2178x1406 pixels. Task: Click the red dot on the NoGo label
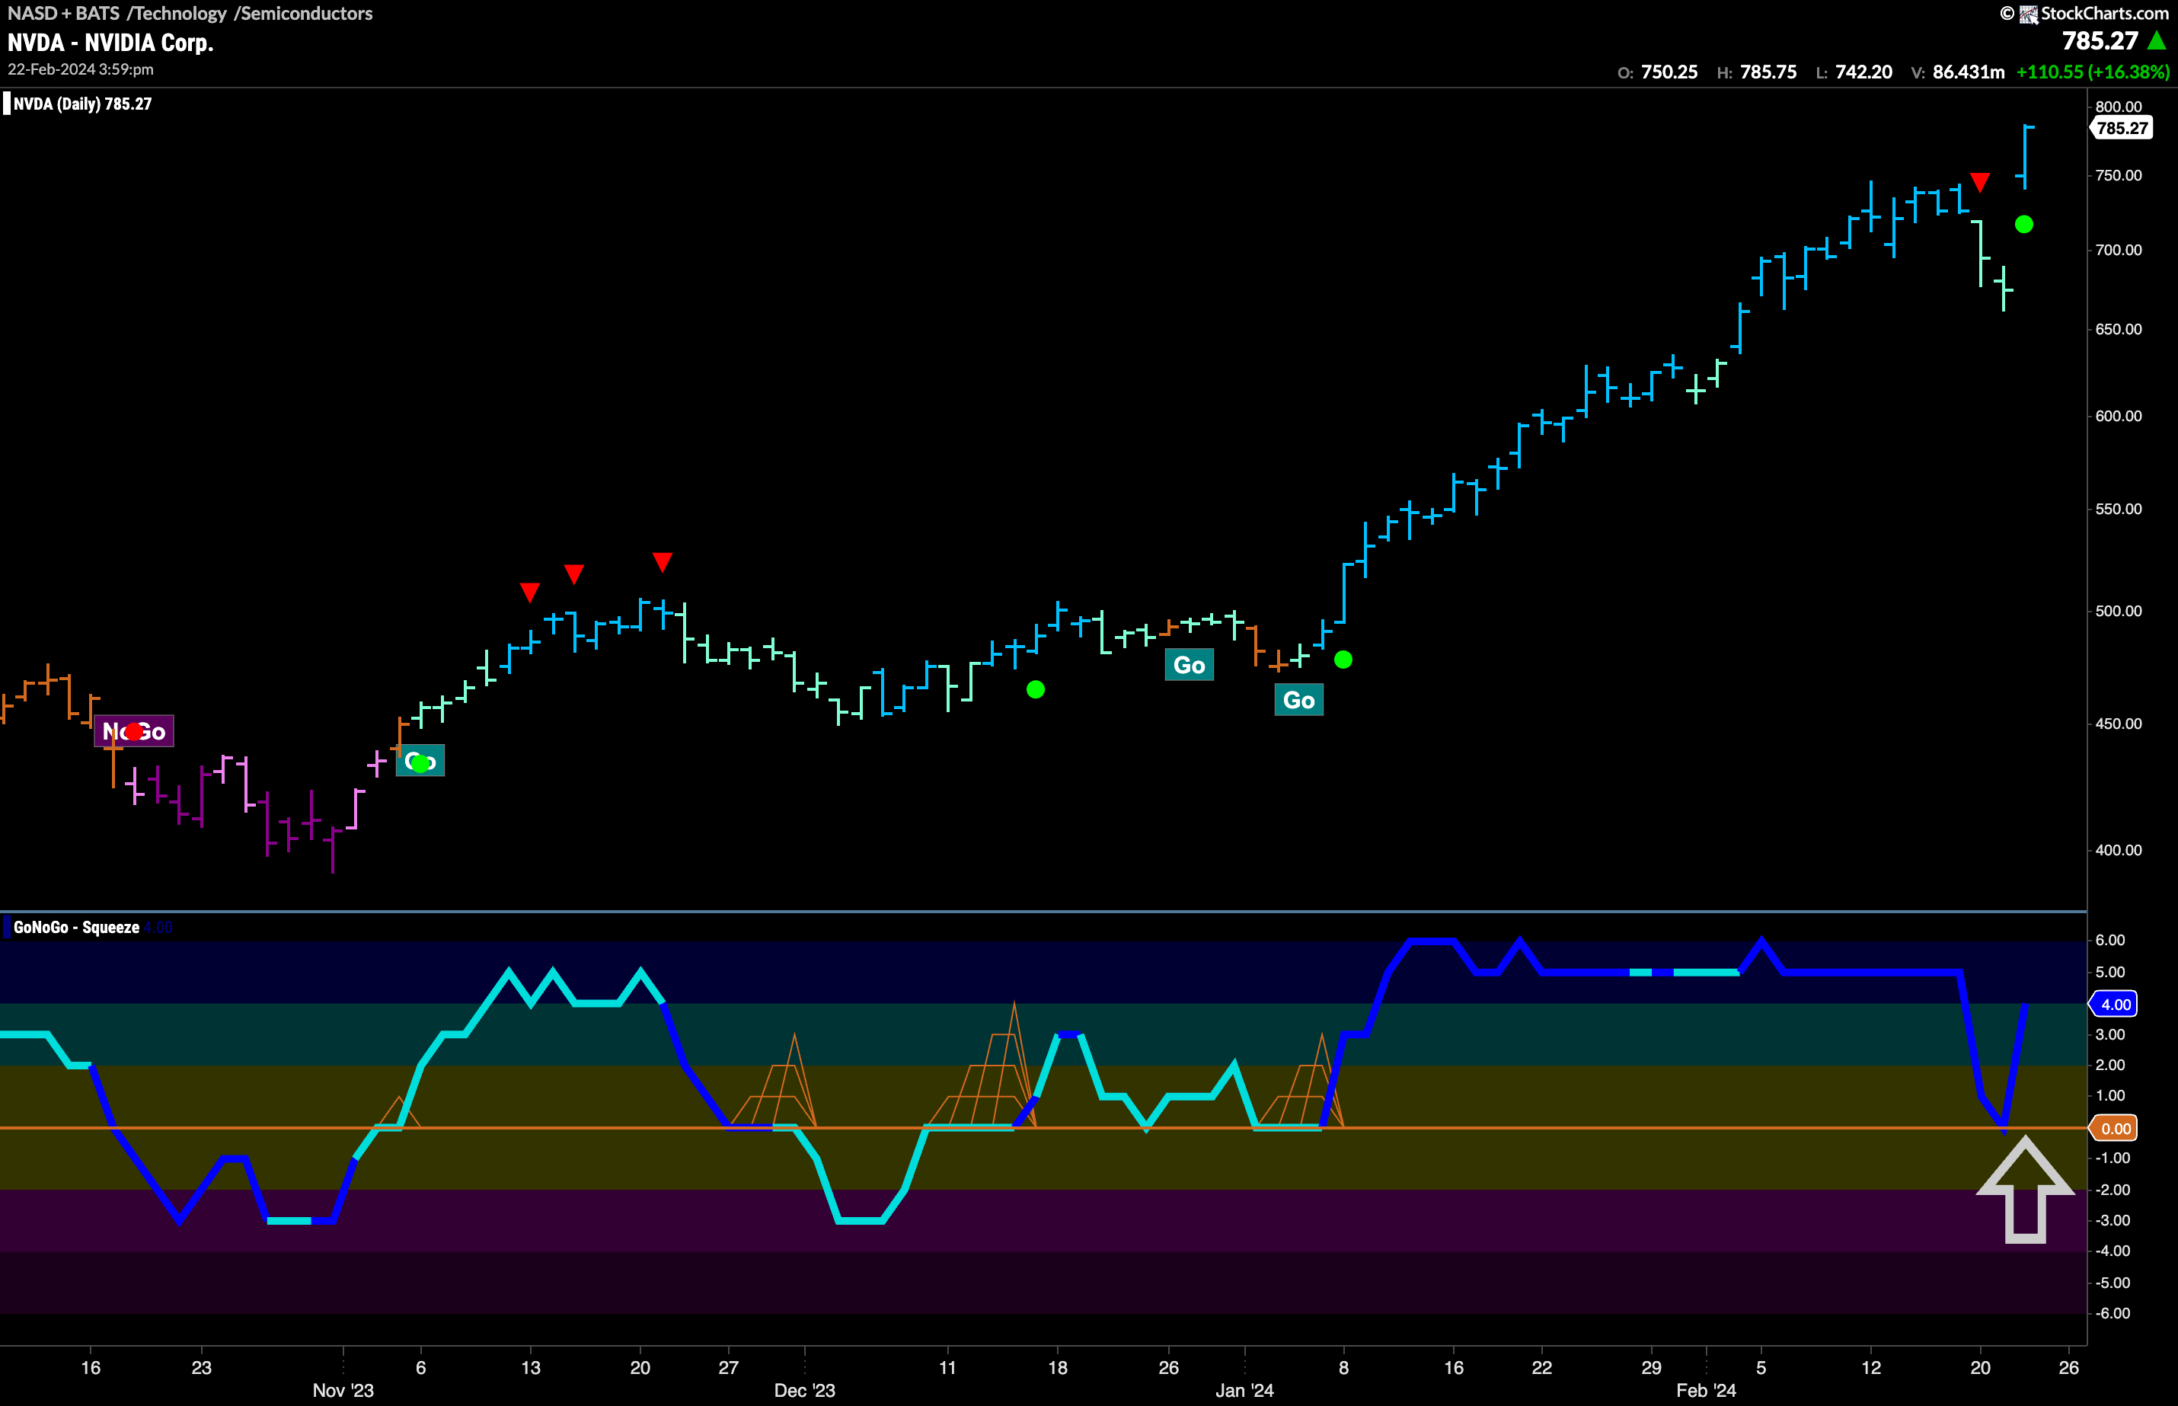(x=134, y=731)
